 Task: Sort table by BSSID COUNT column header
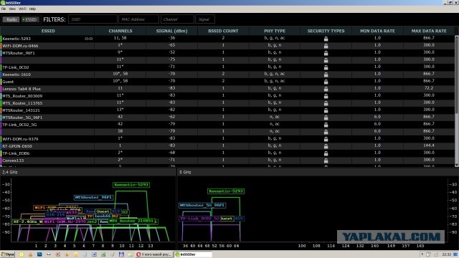pyautogui.click(x=223, y=31)
